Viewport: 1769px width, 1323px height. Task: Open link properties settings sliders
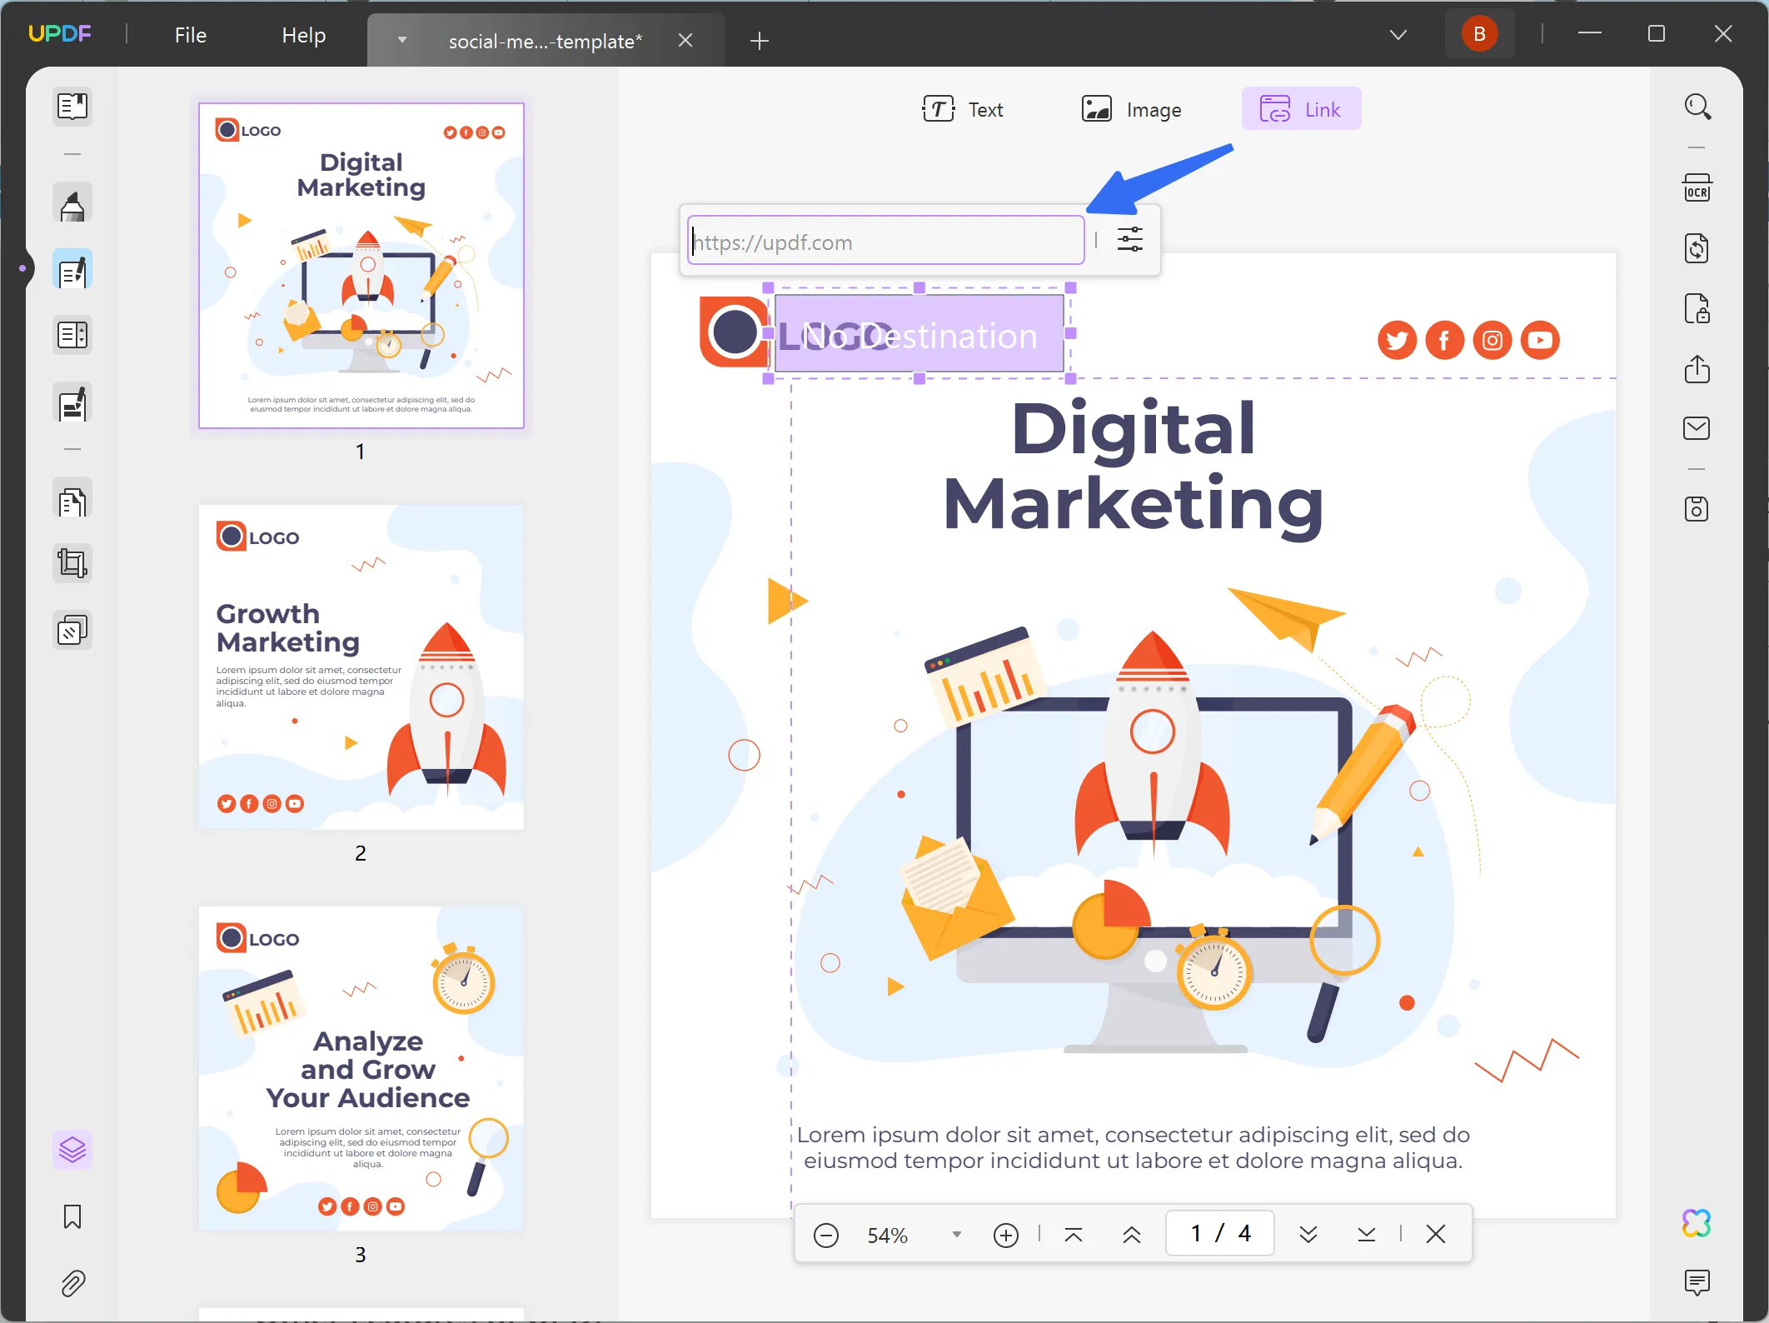click(1129, 240)
